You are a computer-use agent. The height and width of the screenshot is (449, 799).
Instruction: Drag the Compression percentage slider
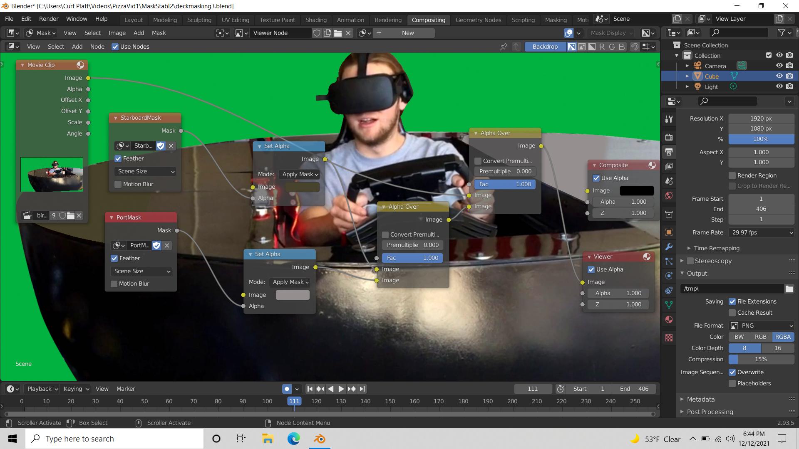pyautogui.click(x=761, y=359)
